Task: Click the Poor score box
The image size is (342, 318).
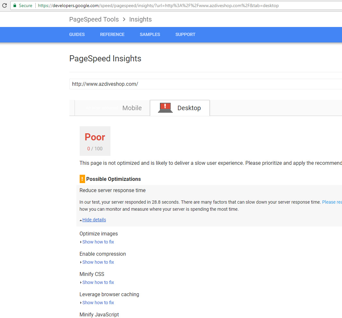Action: [95, 141]
